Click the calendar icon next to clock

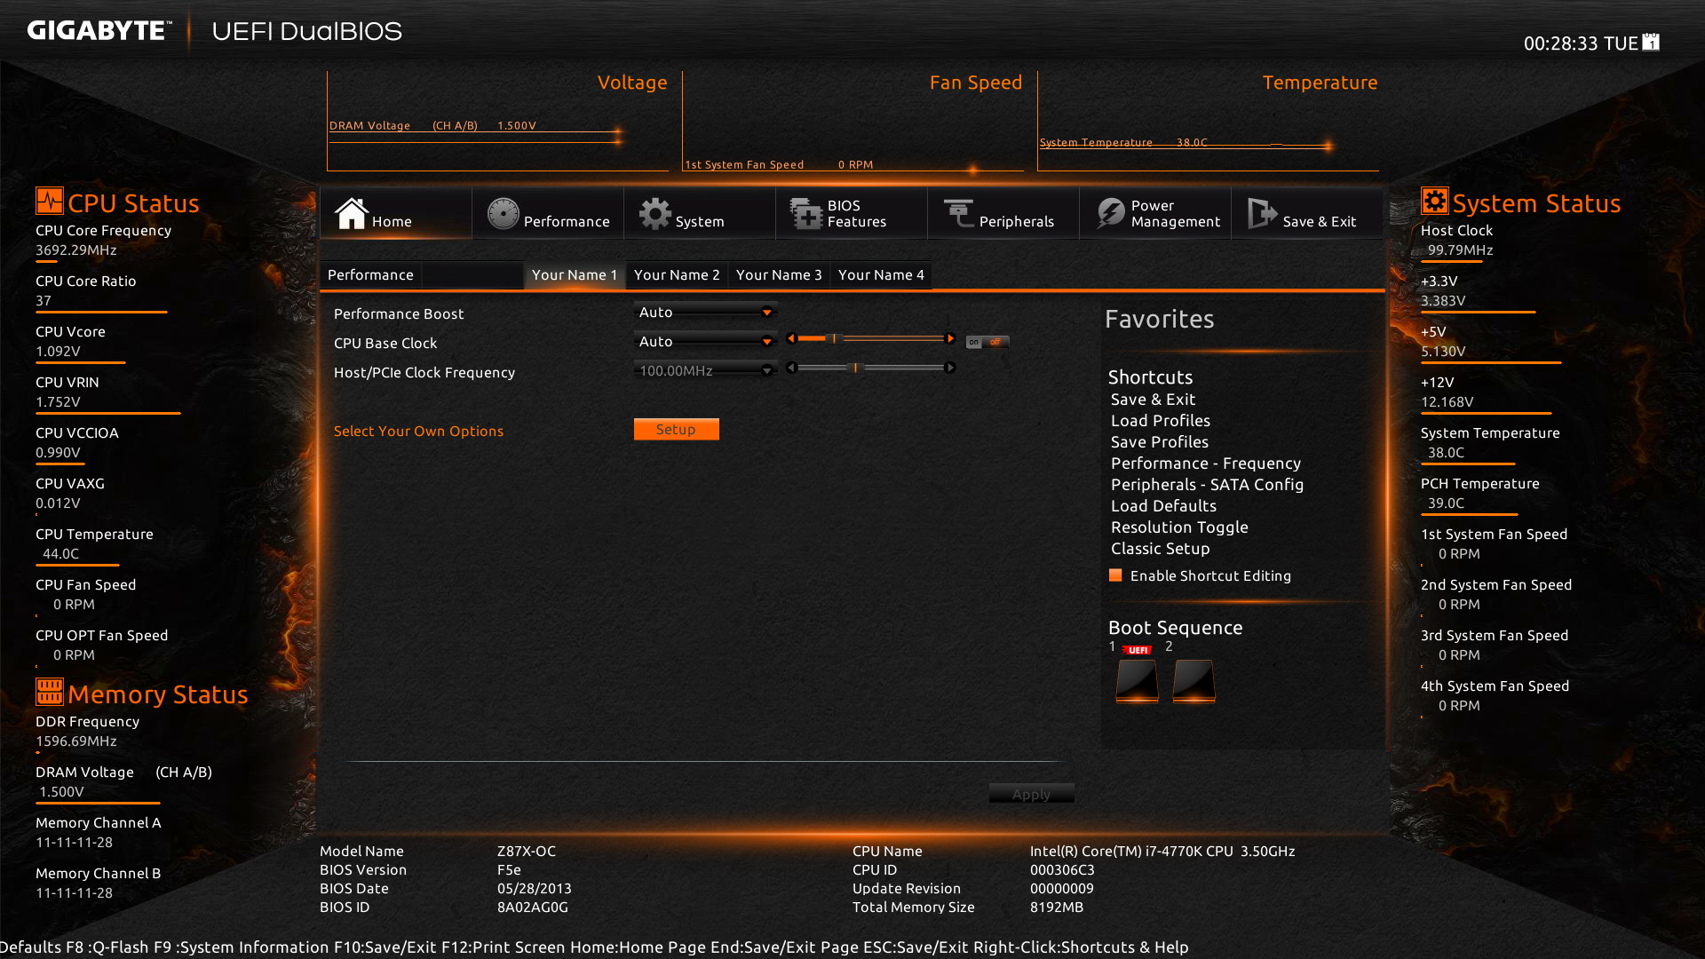click(x=1651, y=42)
